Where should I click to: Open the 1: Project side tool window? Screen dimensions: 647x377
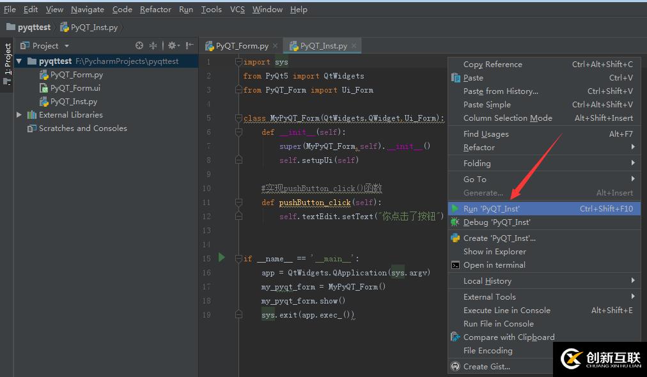tap(8, 64)
